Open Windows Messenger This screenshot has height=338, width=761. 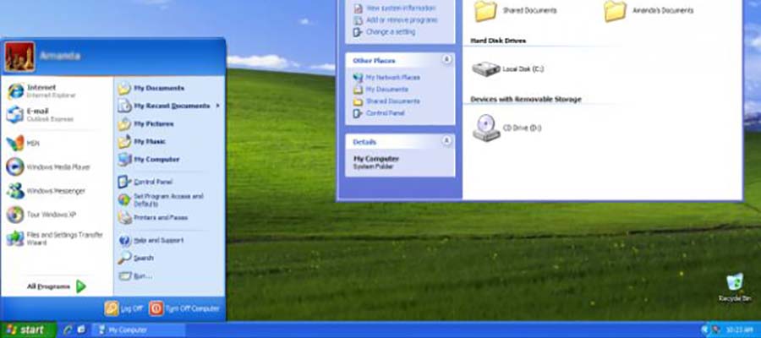point(57,191)
